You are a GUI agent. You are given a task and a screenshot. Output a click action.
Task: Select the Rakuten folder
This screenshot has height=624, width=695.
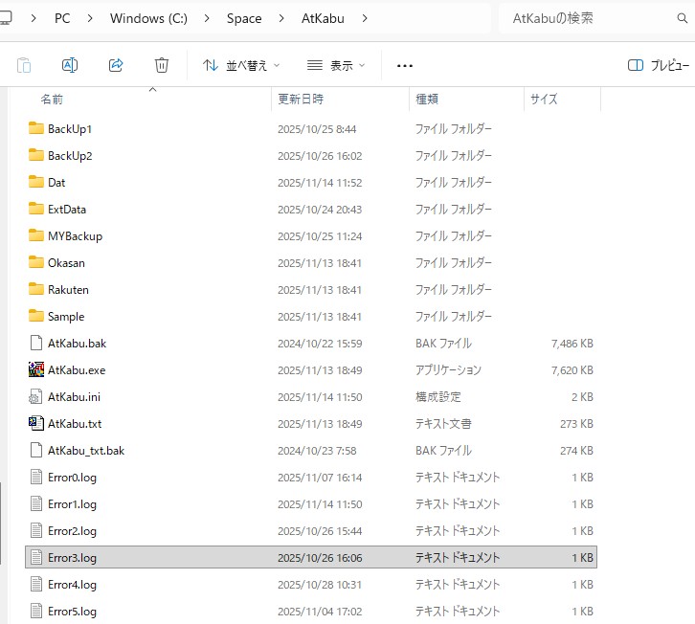(68, 289)
